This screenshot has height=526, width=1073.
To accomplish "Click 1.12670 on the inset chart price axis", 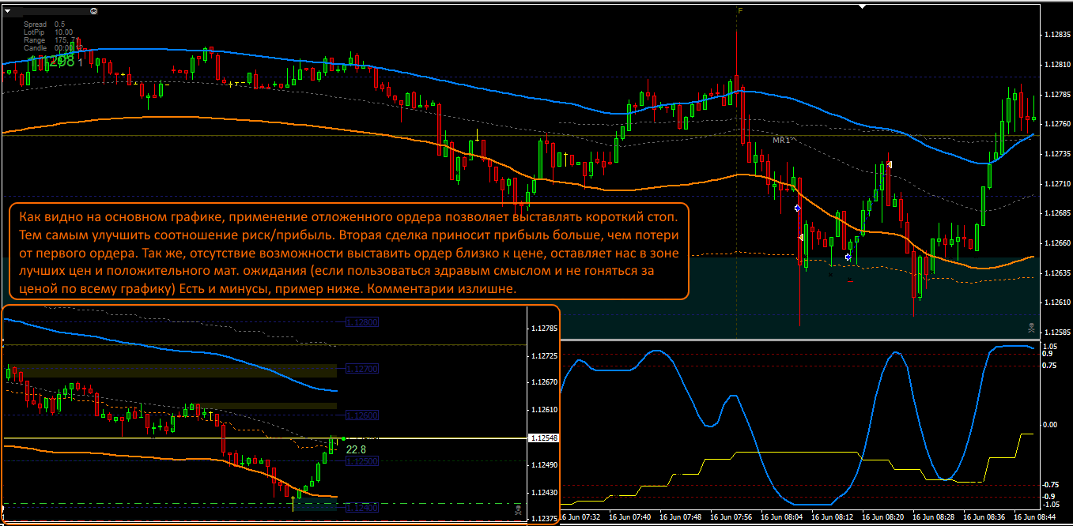I will 543,382.
